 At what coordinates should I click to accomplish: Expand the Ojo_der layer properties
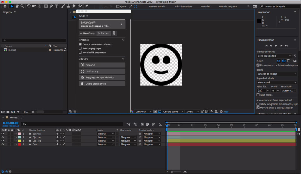point(16,137)
